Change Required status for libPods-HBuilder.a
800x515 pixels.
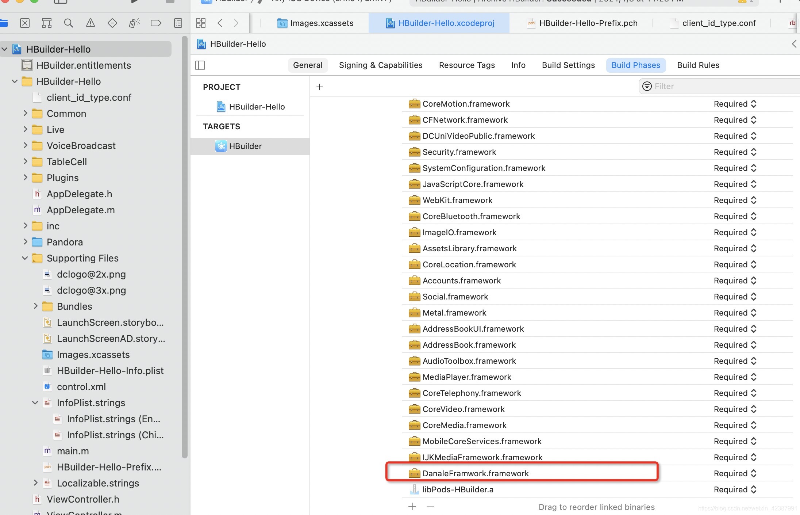(x=735, y=489)
